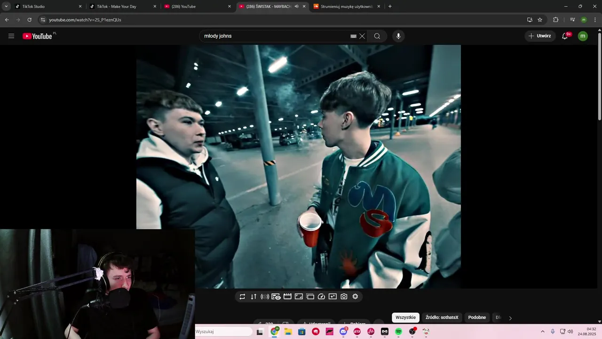Toggle the resize video frame icon

coord(299,297)
